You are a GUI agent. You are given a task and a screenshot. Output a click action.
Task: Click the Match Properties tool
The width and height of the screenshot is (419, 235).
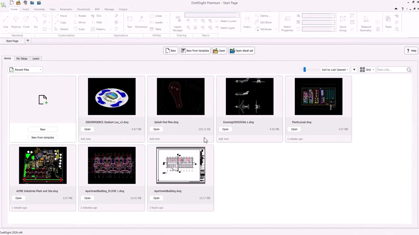point(287,23)
